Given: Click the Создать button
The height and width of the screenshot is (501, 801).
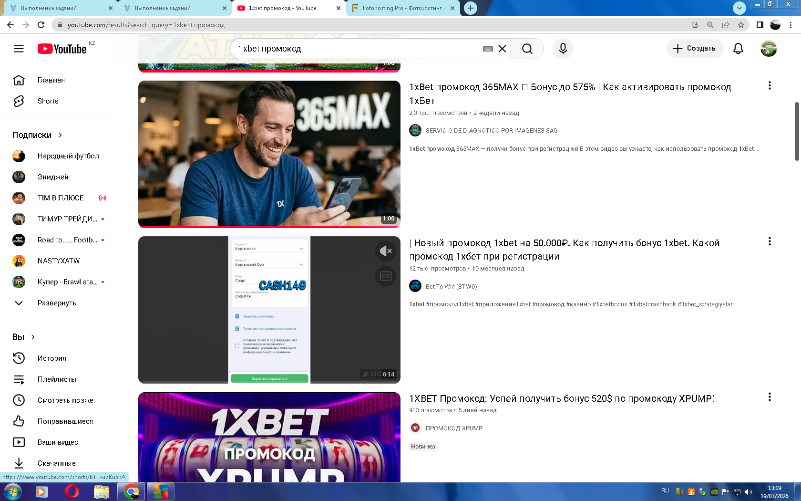Looking at the screenshot, I should click(694, 49).
